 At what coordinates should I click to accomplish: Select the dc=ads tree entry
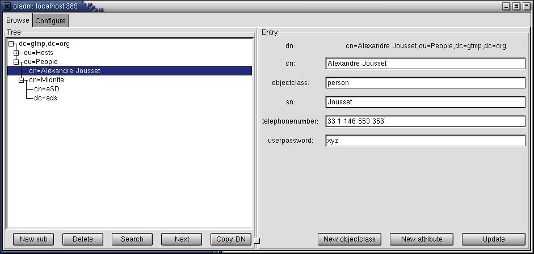pos(45,98)
